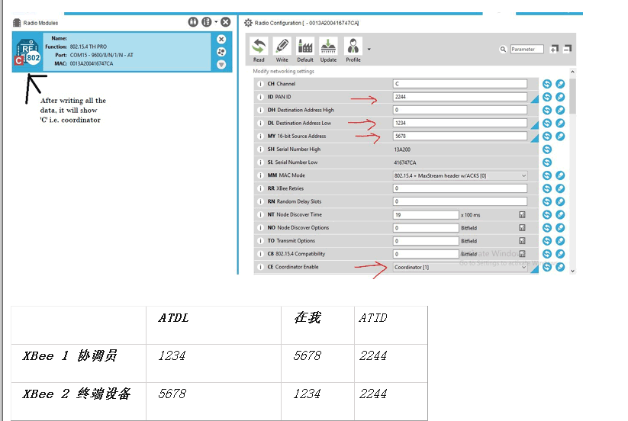Edit the C8 802.15.4 Compatibility field
628x421 pixels.
click(x=426, y=254)
